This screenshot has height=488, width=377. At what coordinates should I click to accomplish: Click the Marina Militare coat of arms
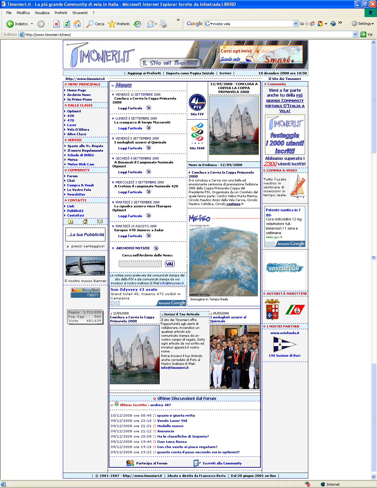[x=272, y=309]
